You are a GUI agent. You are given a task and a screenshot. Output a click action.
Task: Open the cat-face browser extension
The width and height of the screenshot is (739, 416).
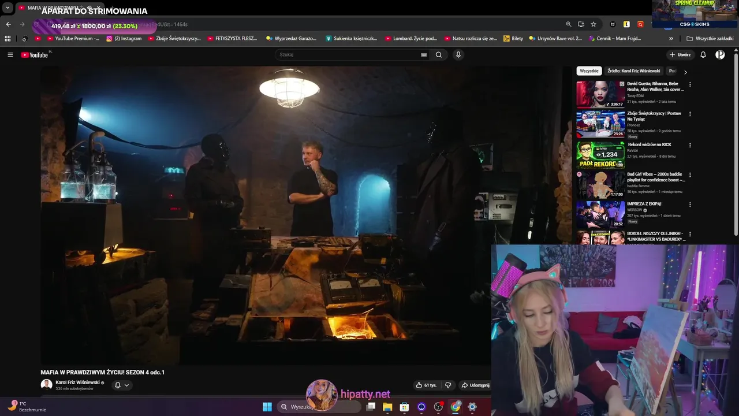click(x=613, y=24)
